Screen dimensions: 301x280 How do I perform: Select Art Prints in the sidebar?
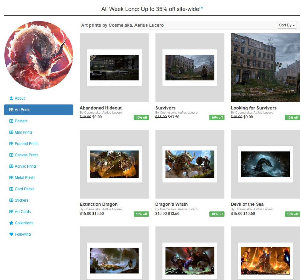39,110
